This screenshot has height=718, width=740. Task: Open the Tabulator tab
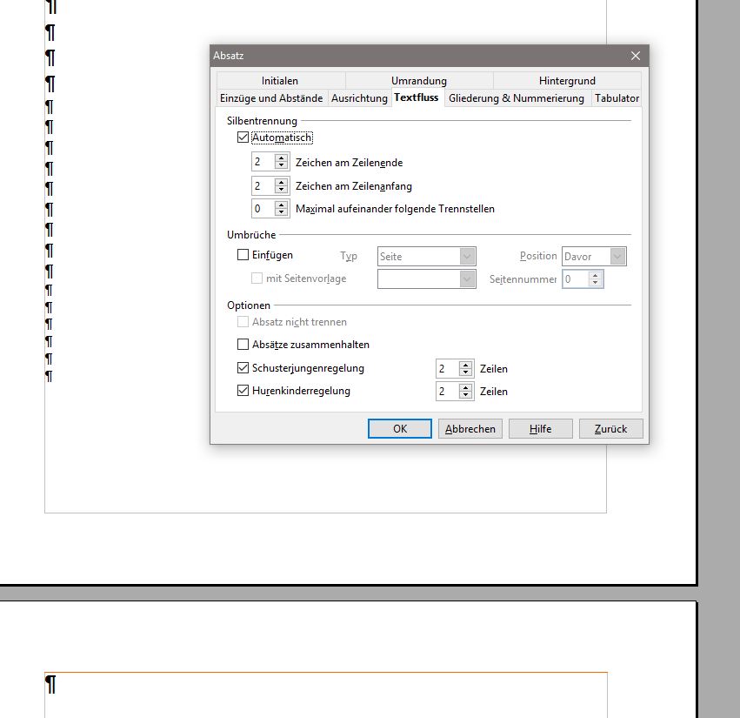617,98
